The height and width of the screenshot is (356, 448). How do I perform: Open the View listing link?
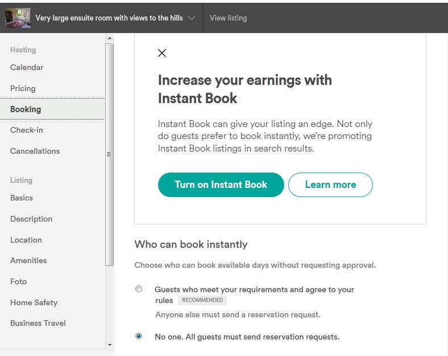coord(228,18)
